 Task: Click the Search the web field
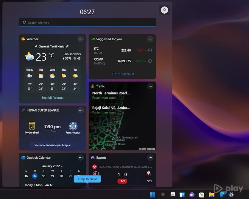[87, 22]
